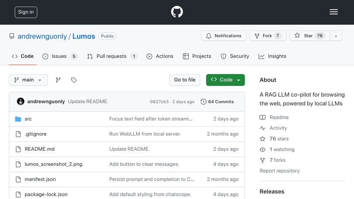Open the src folder

pyautogui.click(x=28, y=119)
